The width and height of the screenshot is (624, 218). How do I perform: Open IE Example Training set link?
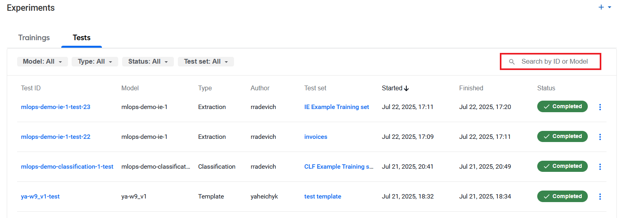pyautogui.click(x=337, y=107)
